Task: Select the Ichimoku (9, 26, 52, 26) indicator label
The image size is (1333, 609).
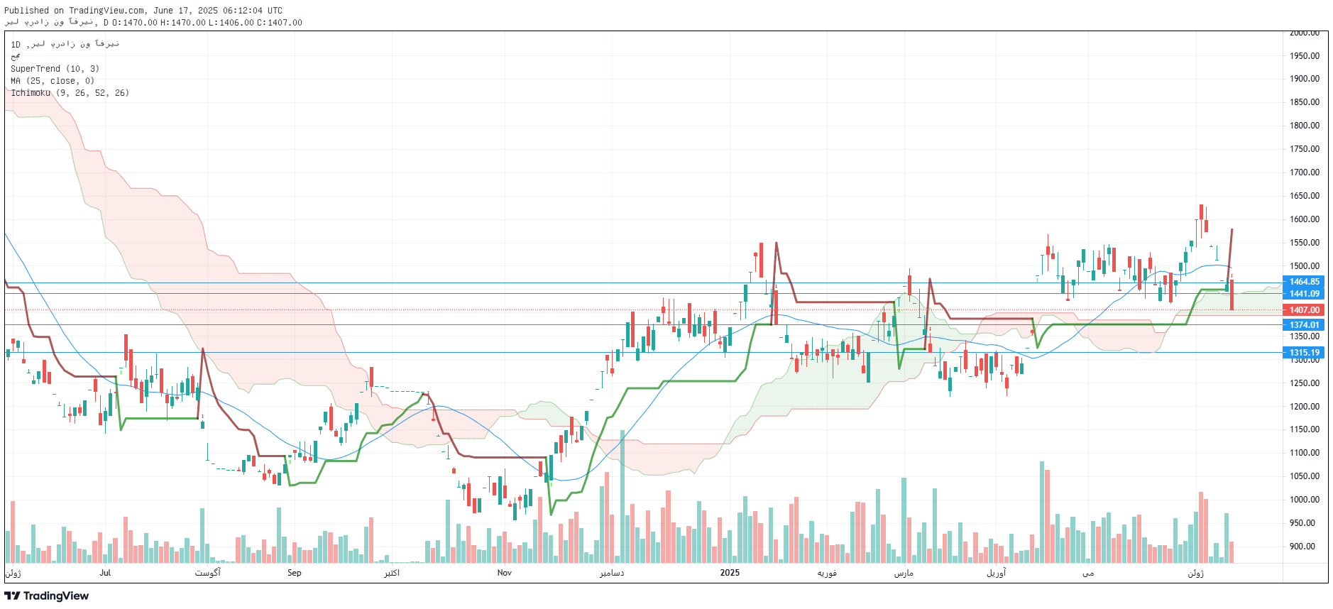Action: (70, 93)
